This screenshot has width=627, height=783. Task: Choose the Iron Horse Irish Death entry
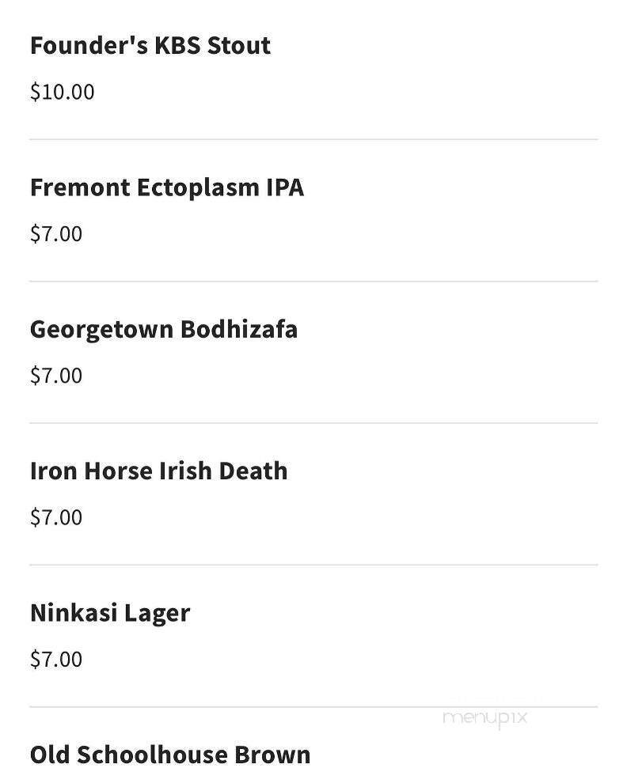158,471
